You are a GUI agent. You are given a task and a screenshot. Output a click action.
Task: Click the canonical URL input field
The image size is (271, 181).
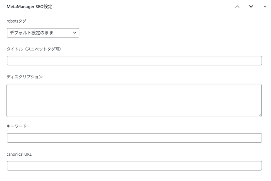pyautogui.click(x=134, y=166)
